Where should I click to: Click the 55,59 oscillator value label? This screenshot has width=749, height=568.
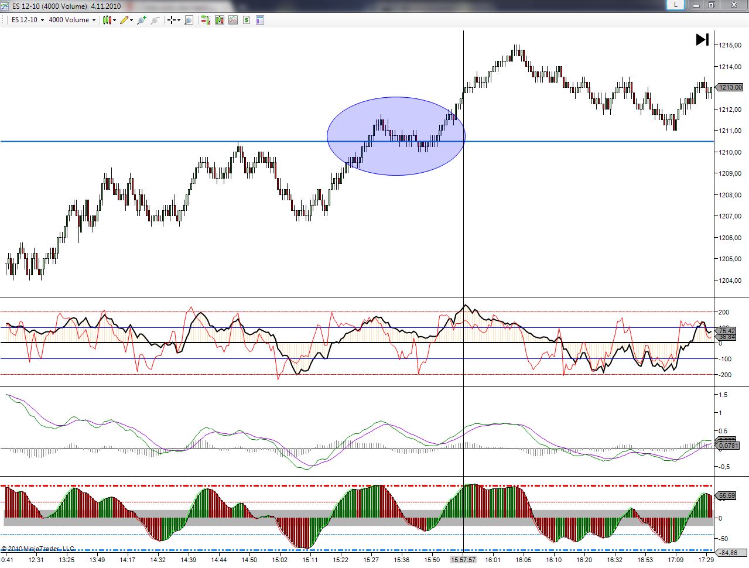[x=727, y=495]
